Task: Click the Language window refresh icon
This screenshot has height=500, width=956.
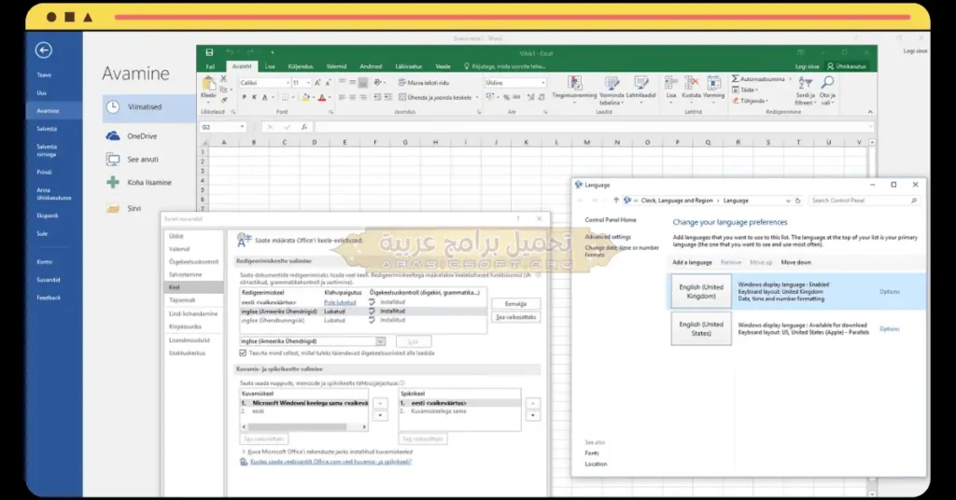Action: (797, 201)
